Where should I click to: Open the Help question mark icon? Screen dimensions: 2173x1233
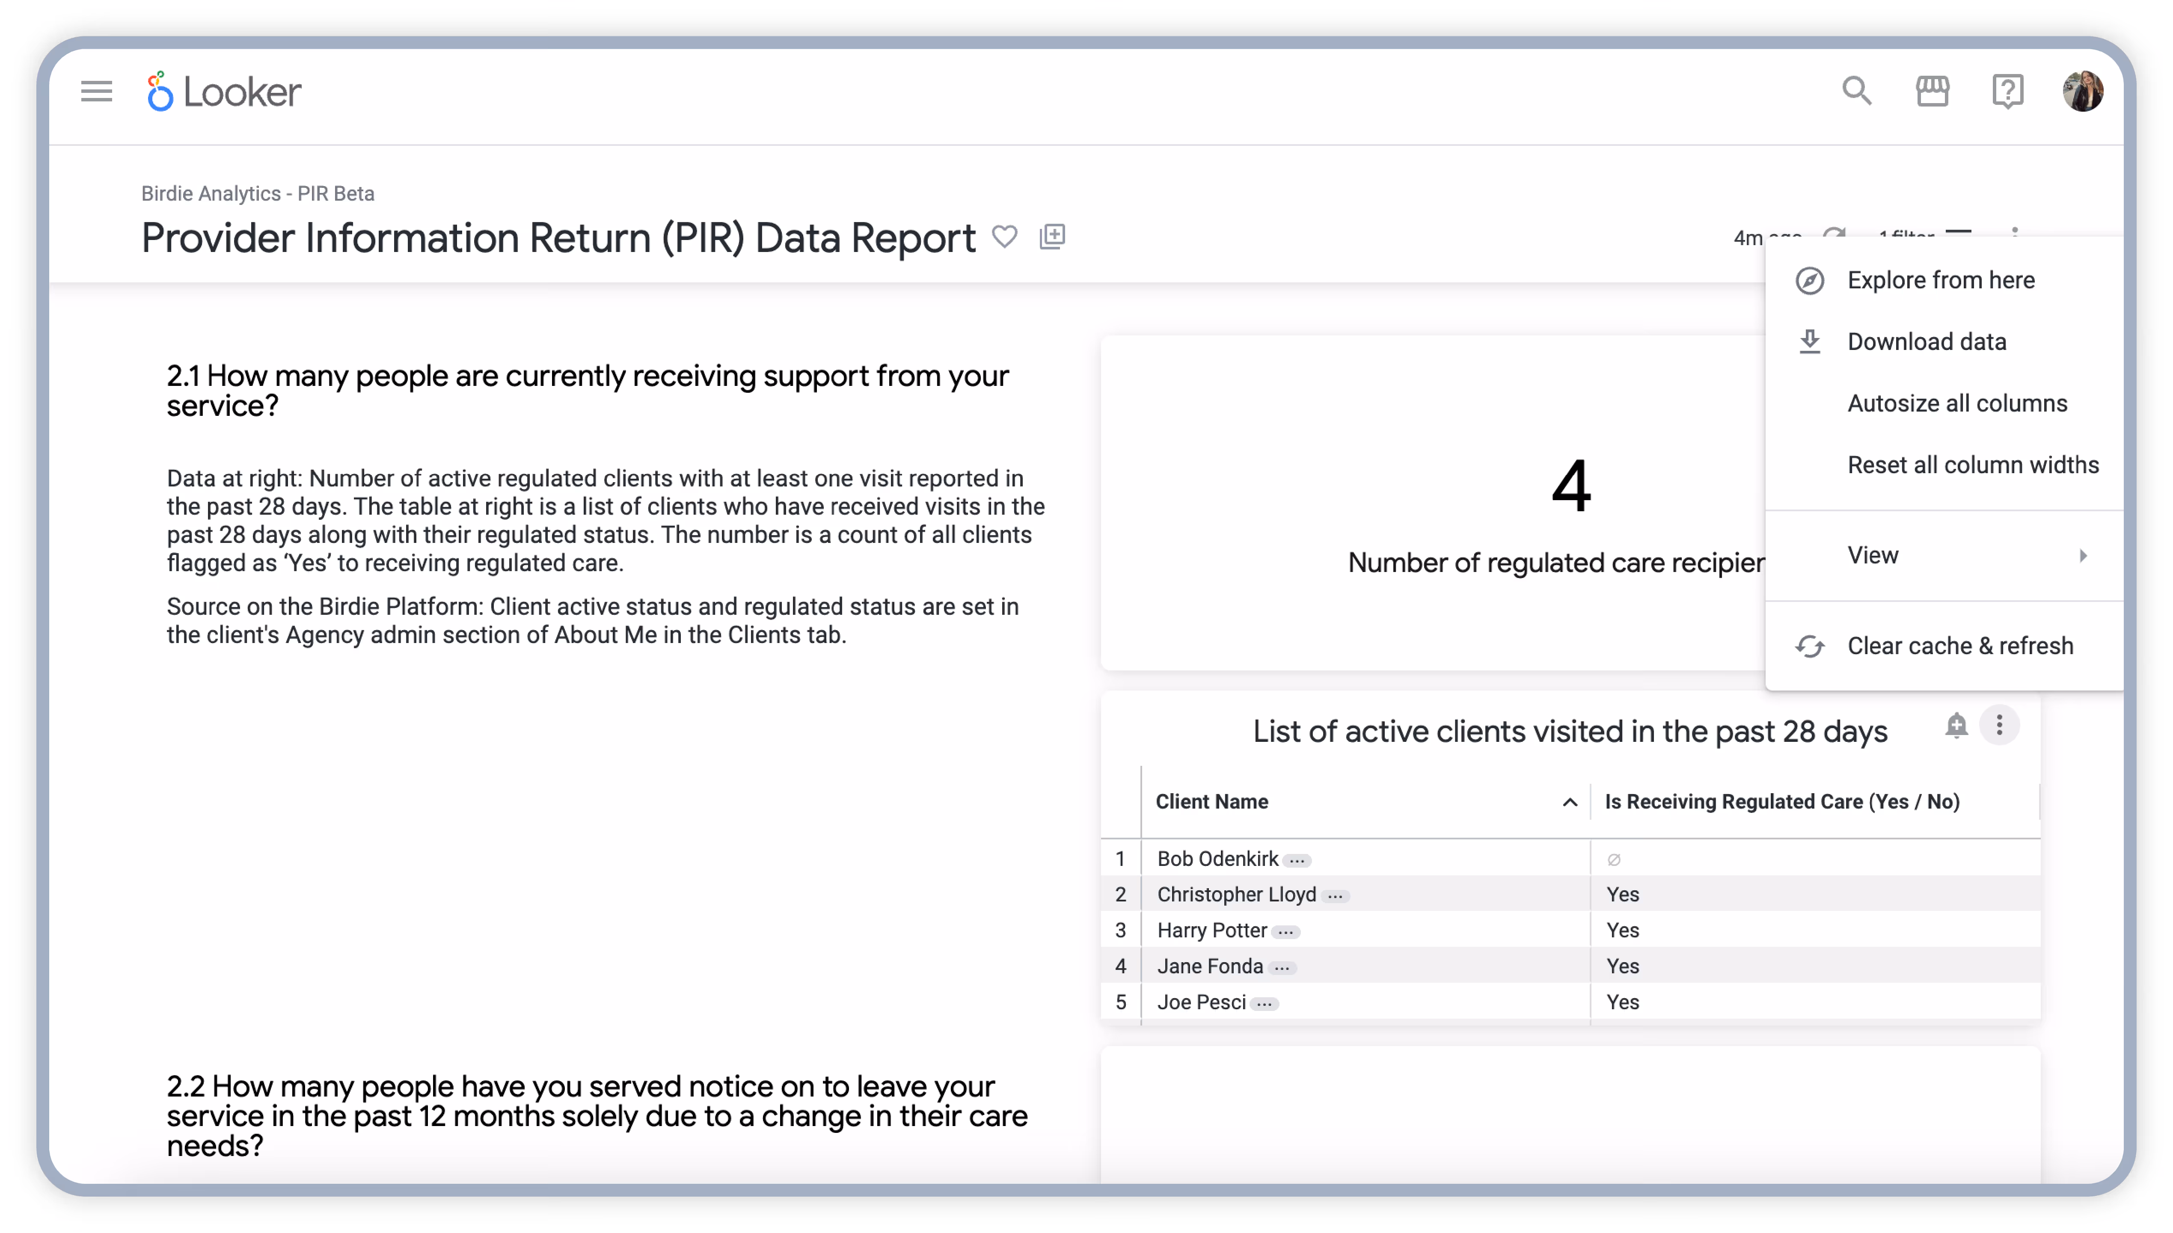(x=2007, y=91)
